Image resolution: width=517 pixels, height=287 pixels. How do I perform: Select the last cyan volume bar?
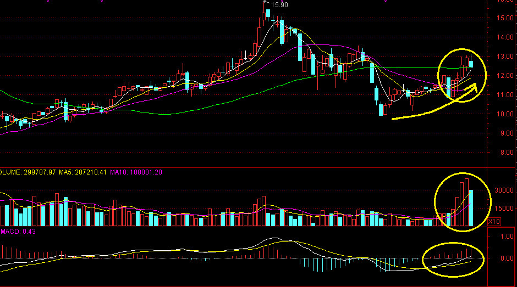tap(471, 209)
